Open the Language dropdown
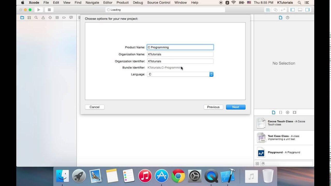This screenshot has height=186, width=331. 180,74
